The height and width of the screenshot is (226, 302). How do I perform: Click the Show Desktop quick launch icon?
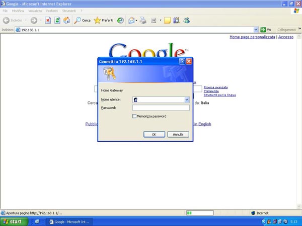pos(37,221)
